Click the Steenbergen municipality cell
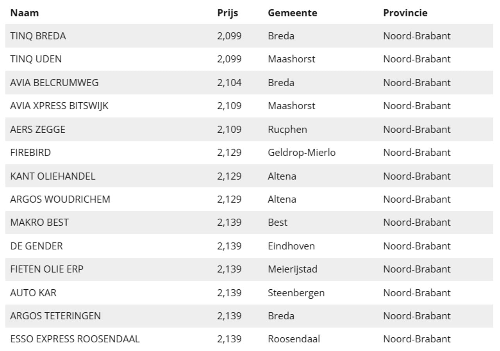 [x=296, y=293]
